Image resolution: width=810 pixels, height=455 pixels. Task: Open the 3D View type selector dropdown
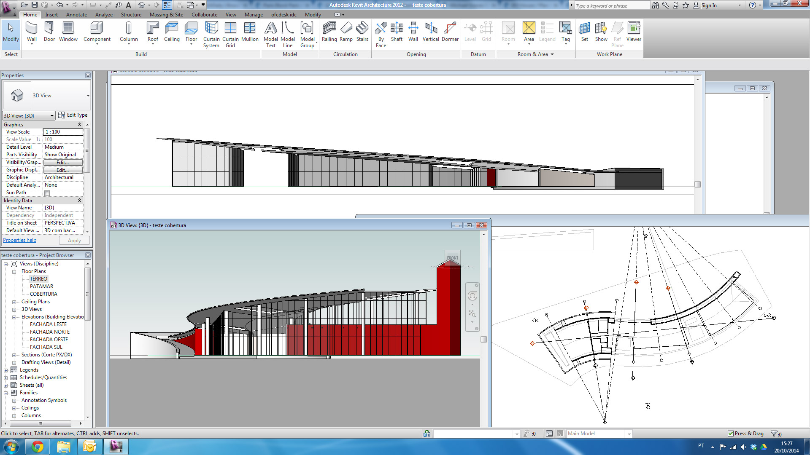(88, 96)
